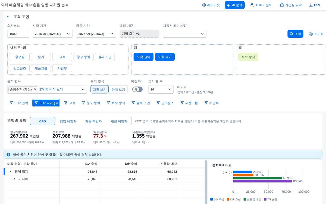Collapse the 전체 합계 row
This screenshot has width=326, height=204.
[11, 171]
